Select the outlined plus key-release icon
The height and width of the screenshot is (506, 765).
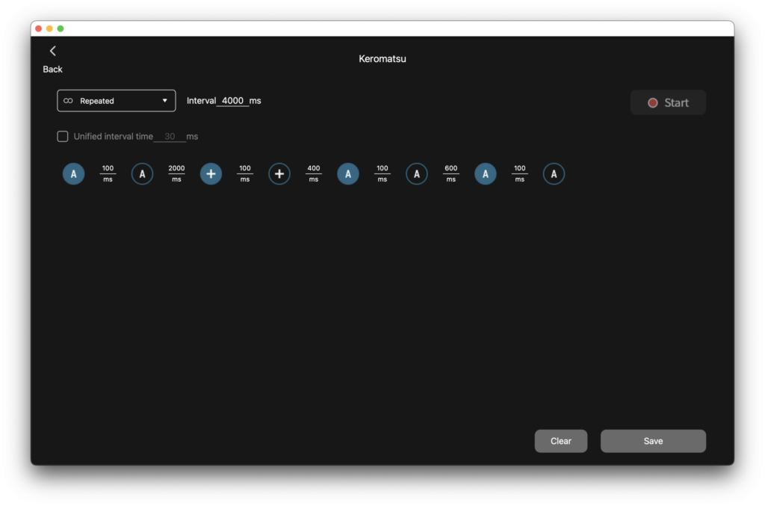pyautogui.click(x=279, y=174)
